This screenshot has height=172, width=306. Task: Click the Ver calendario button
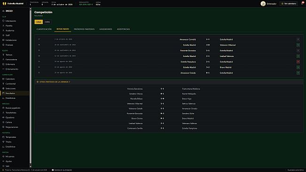coord(289,4)
